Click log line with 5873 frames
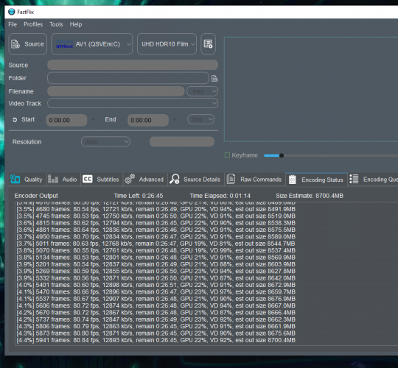Image resolution: width=398 pixels, height=368 pixels. click(156, 333)
